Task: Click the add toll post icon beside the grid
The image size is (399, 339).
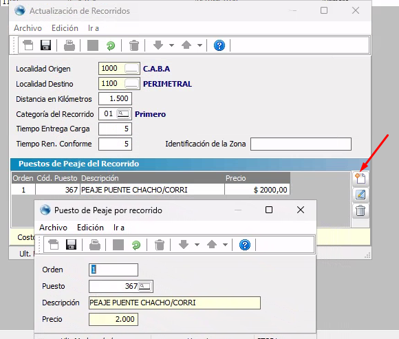Action: click(360, 178)
